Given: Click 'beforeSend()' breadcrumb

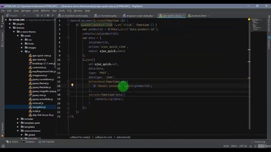Looking at the screenshot, I should (x=124, y=137).
